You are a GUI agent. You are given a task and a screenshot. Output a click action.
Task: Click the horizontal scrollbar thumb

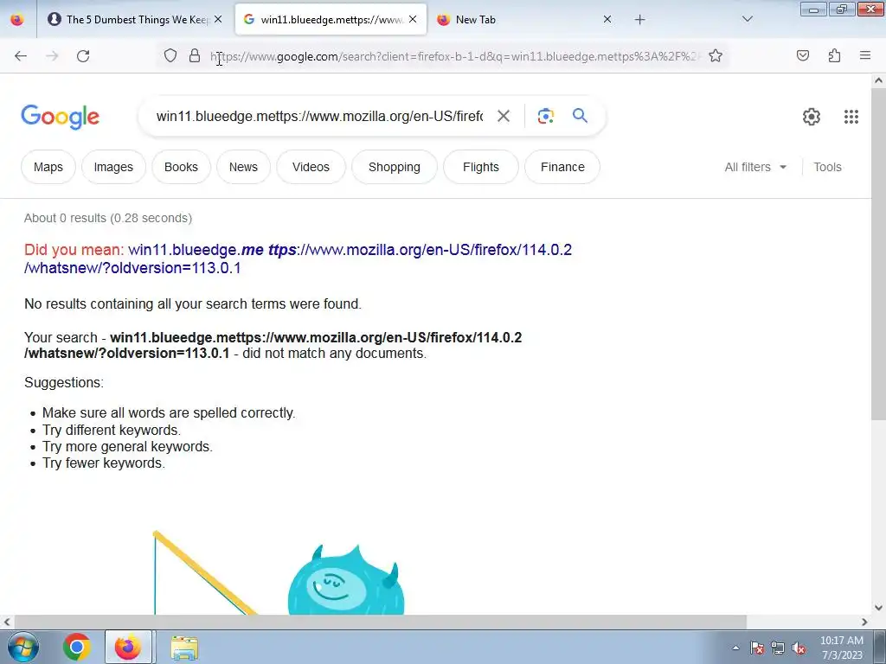tap(380, 622)
